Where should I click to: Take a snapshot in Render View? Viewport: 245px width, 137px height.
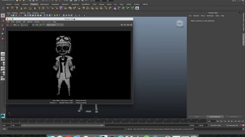tap(15, 25)
